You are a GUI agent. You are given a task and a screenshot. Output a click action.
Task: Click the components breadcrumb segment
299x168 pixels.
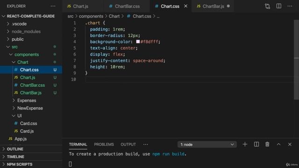tap(91, 16)
